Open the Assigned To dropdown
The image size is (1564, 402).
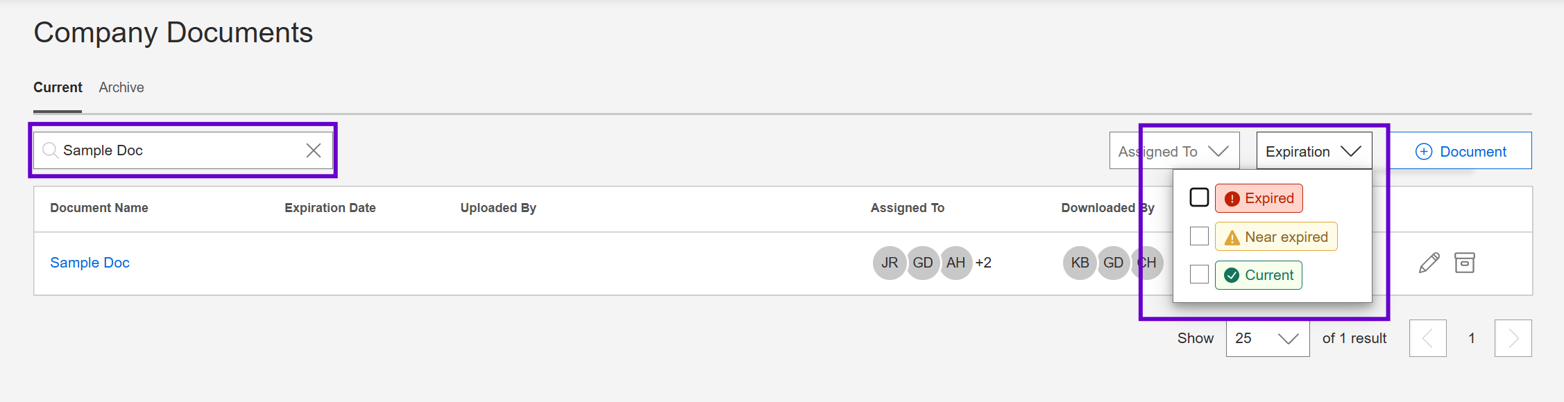(x=1174, y=151)
